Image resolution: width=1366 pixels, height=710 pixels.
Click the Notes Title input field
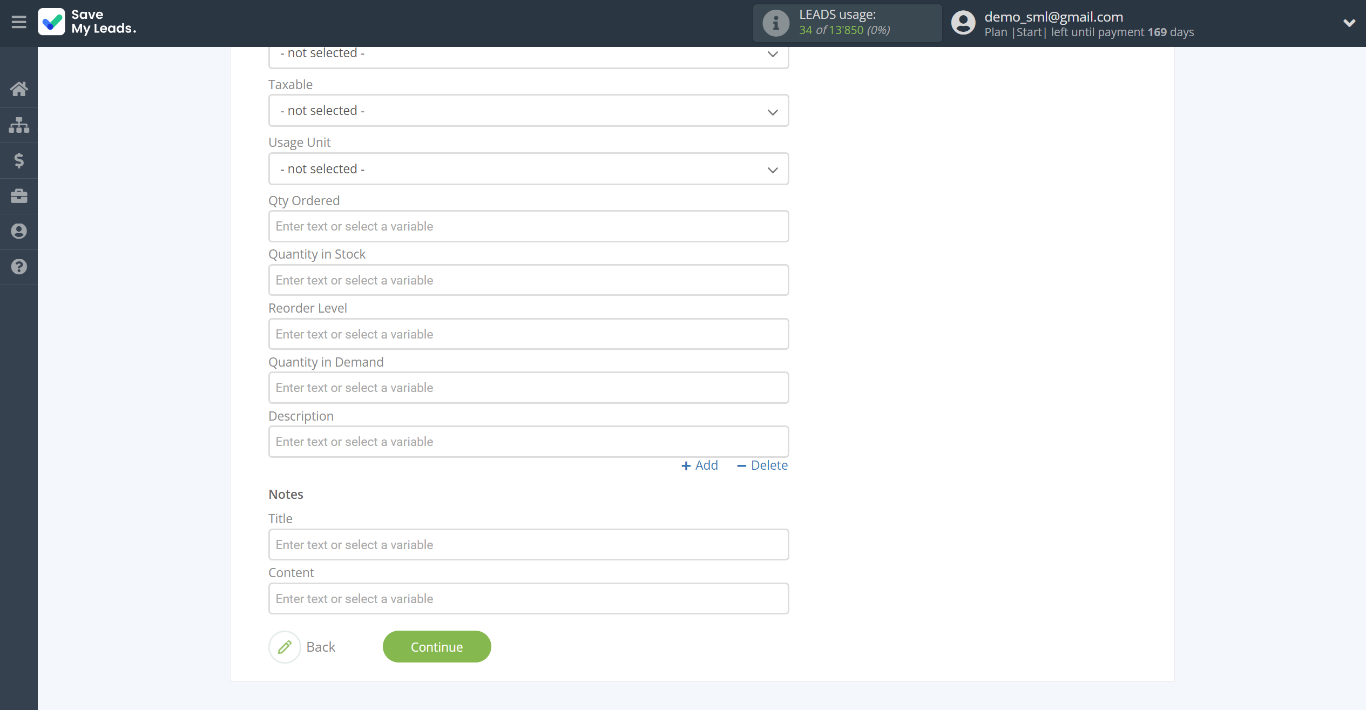pos(529,544)
